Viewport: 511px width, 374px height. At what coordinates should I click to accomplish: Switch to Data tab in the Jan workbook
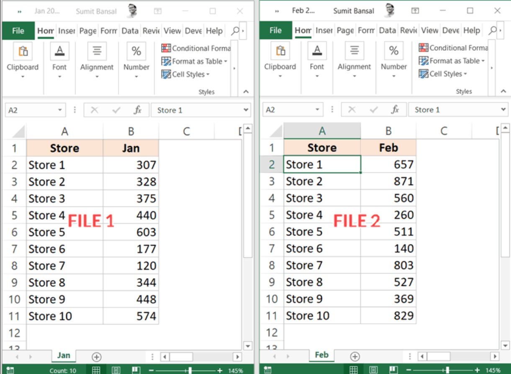(130, 31)
